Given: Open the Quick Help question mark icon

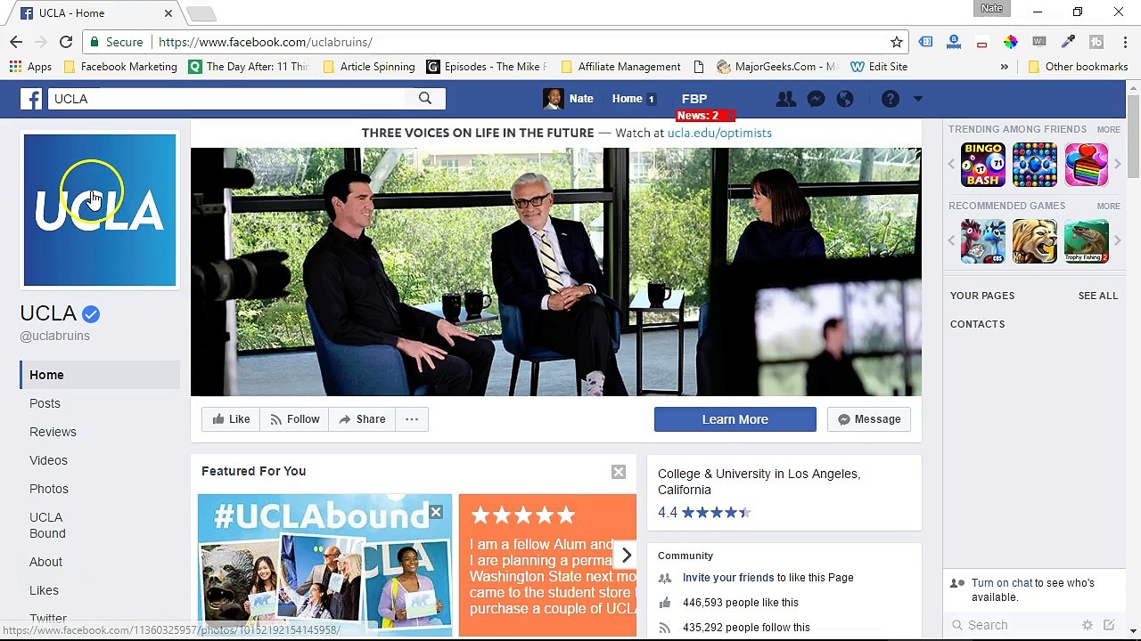Looking at the screenshot, I should coord(890,99).
